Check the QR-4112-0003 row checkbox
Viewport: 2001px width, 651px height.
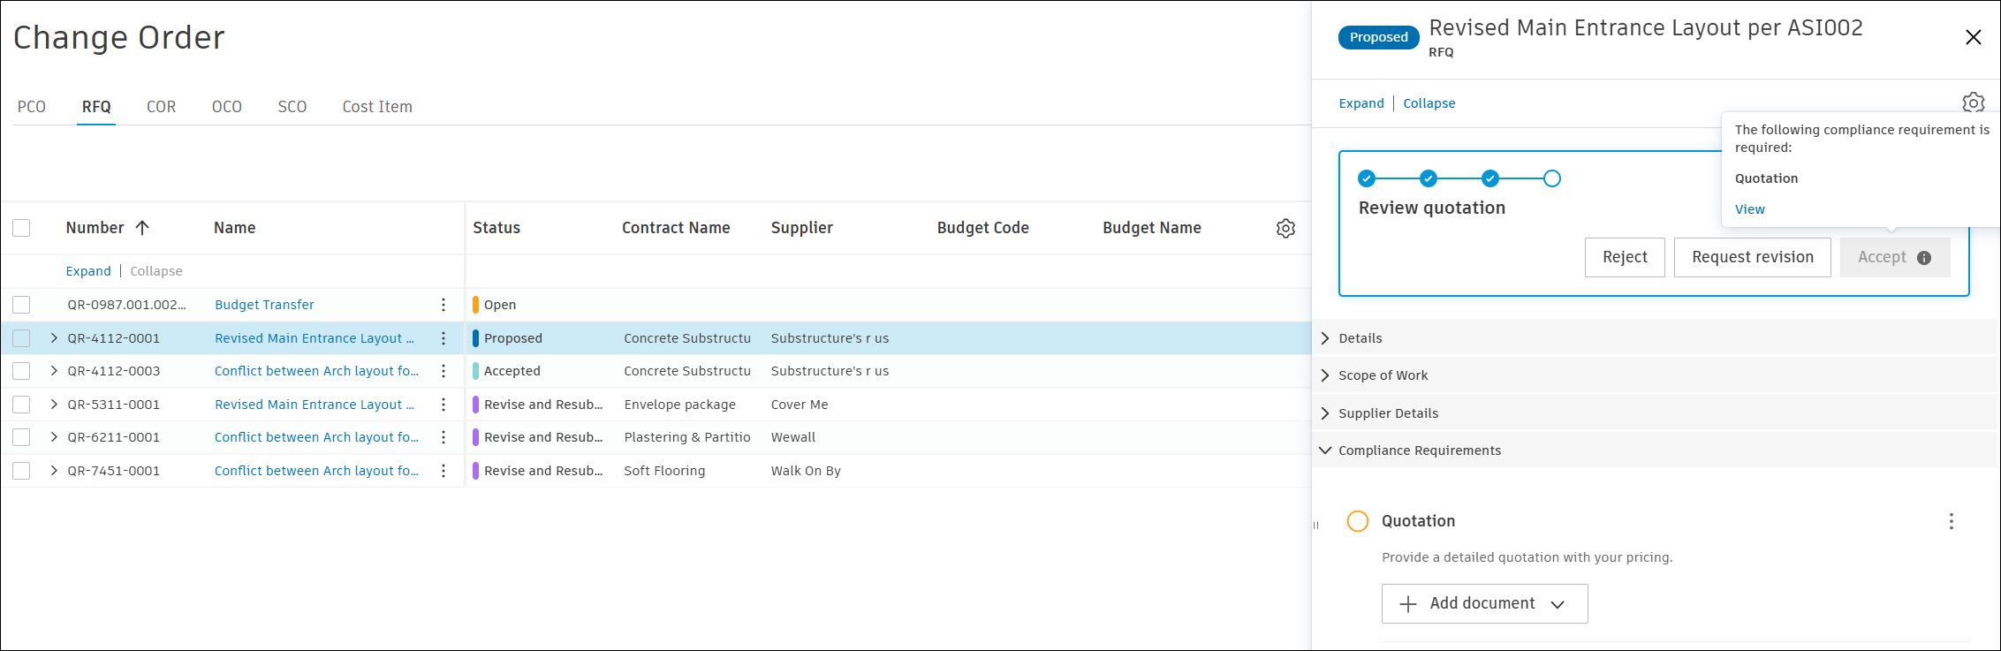21,371
